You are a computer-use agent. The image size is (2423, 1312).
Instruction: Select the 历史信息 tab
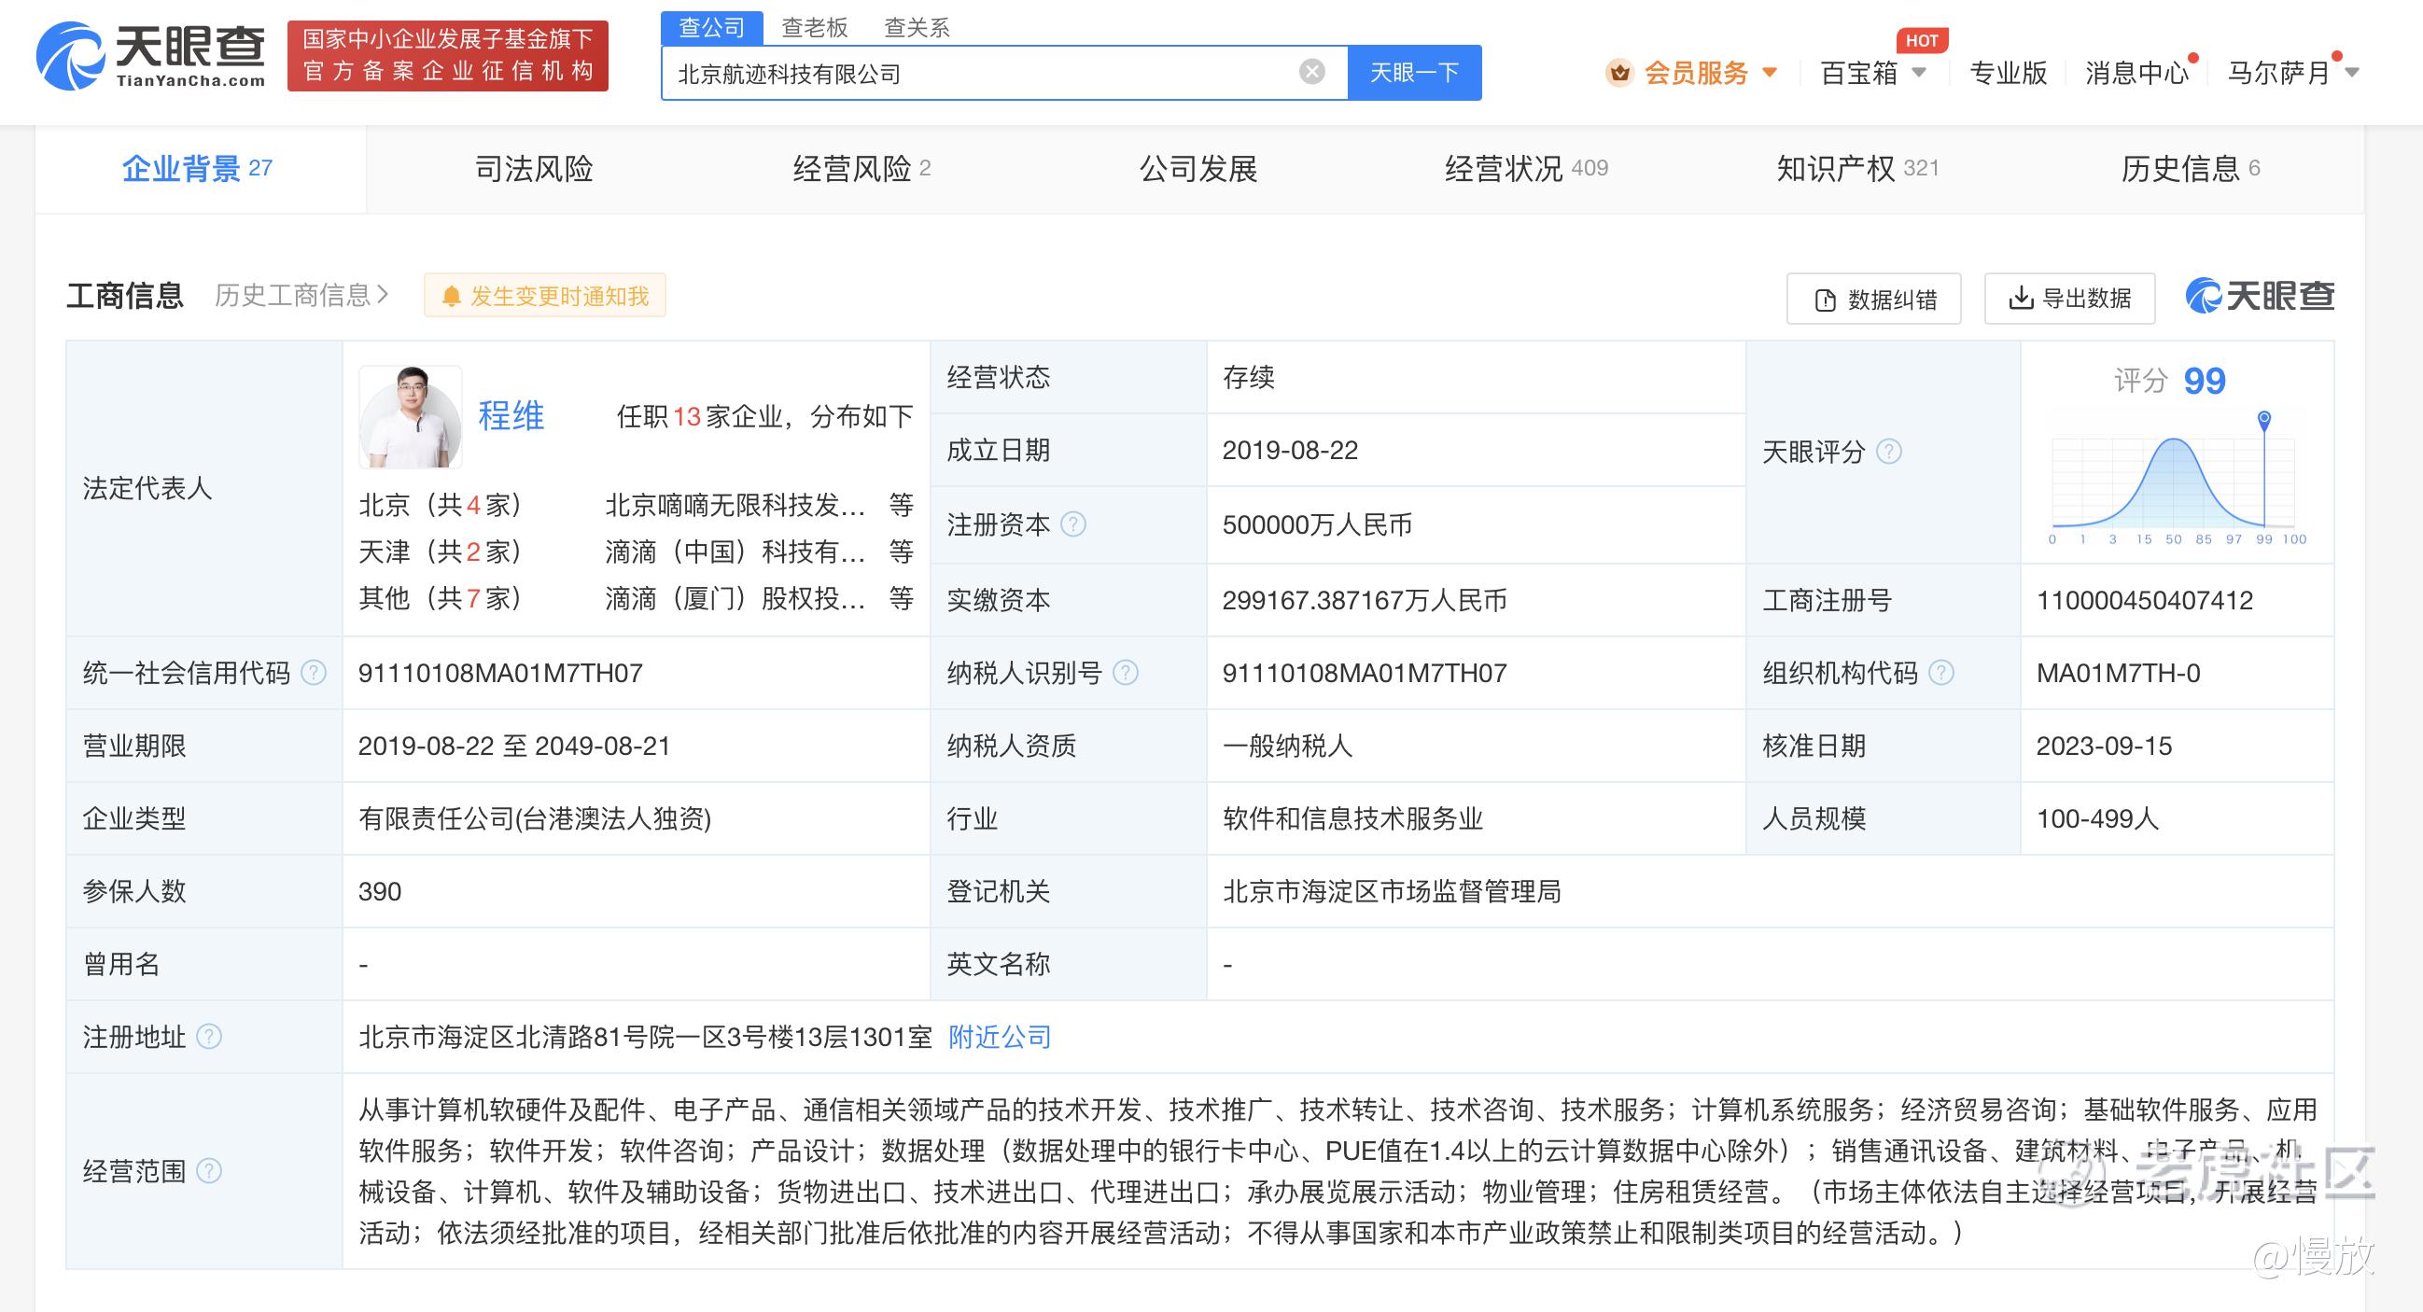pyautogui.click(x=2190, y=169)
